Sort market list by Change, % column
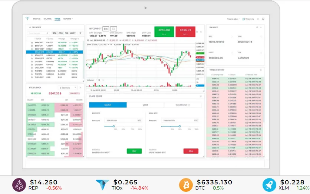Image resolution: width=310 pixels, height=194 pixels. pos(75,39)
